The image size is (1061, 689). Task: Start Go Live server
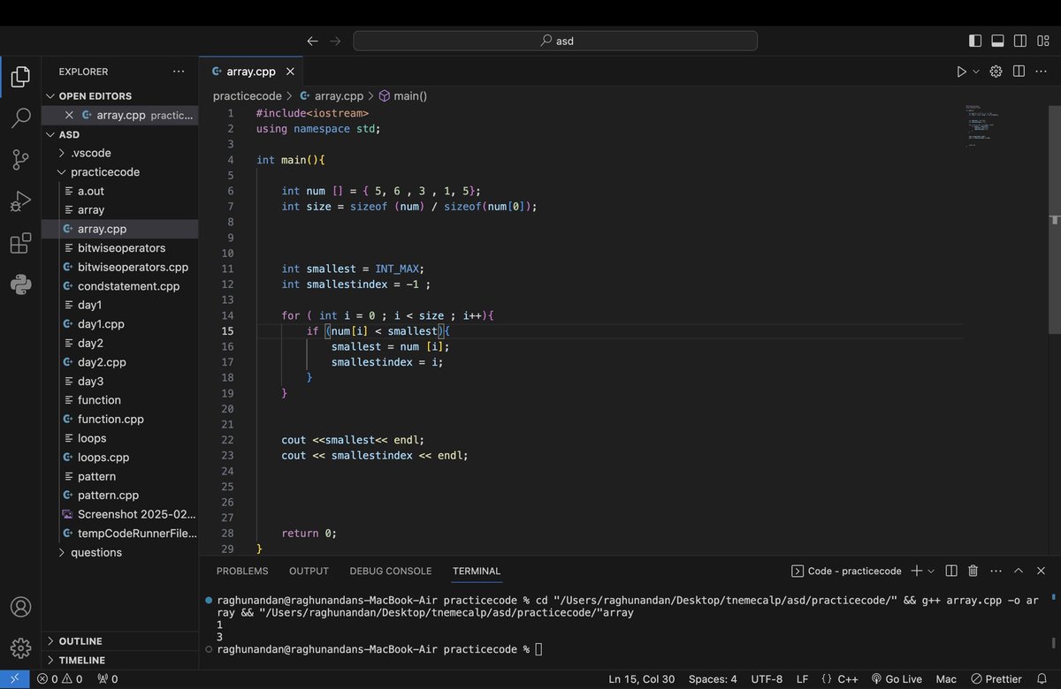(x=897, y=679)
